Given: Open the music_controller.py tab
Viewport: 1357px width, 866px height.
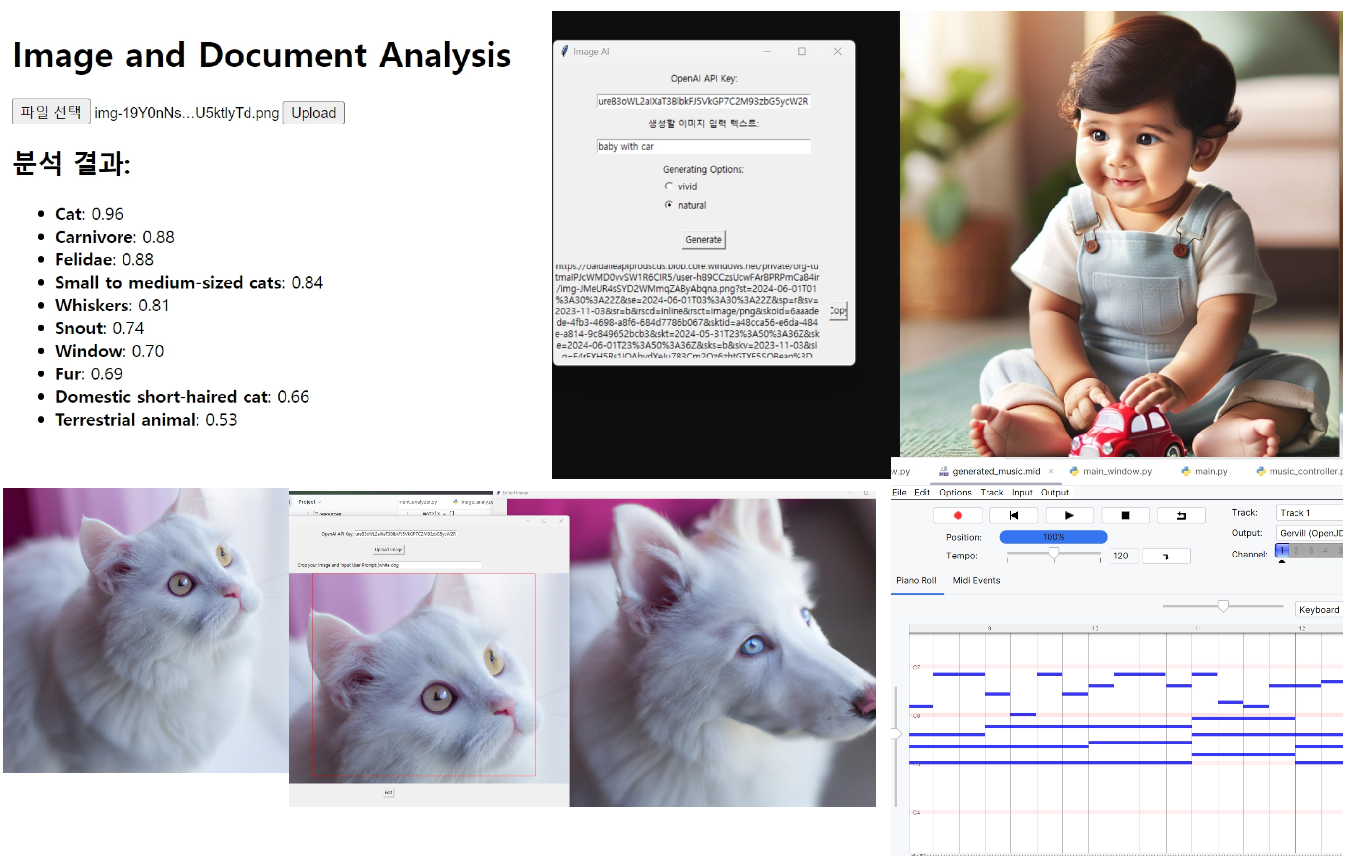Looking at the screenshot, I should (x=1299, y=471).
